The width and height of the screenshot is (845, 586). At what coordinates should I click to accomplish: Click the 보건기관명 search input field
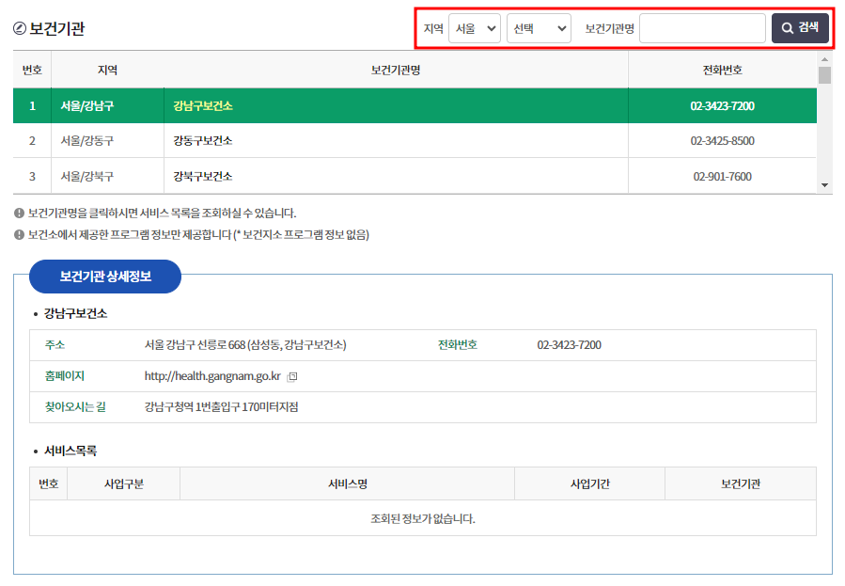tap(703, 27)
